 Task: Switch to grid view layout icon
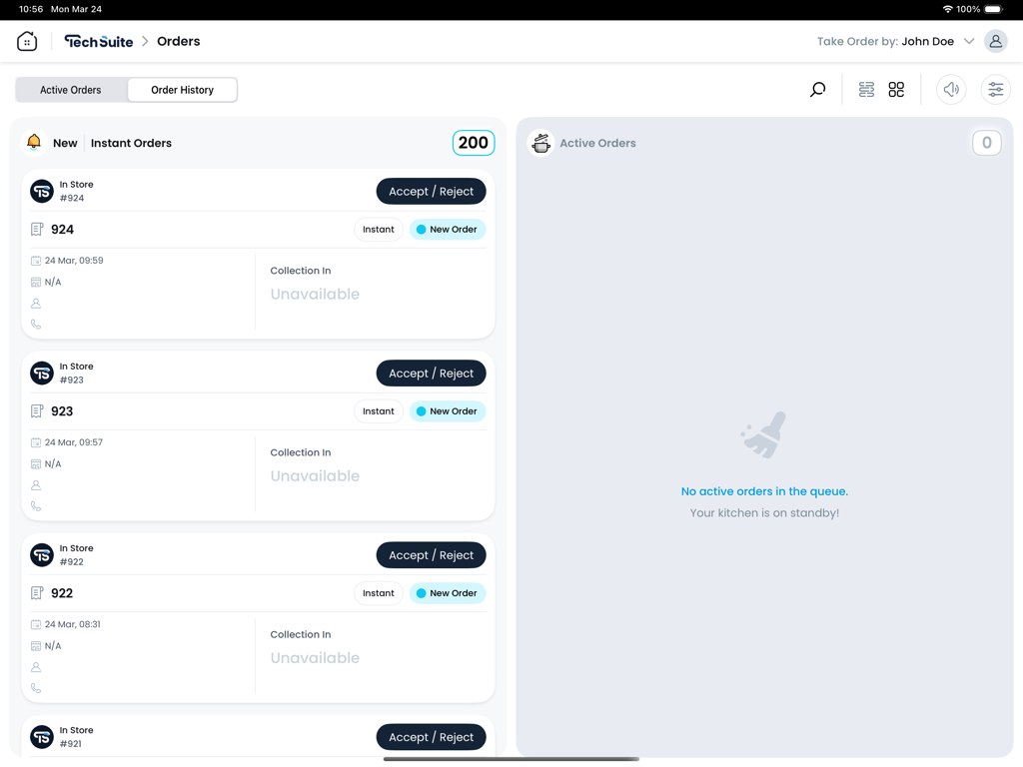(896, 90)
